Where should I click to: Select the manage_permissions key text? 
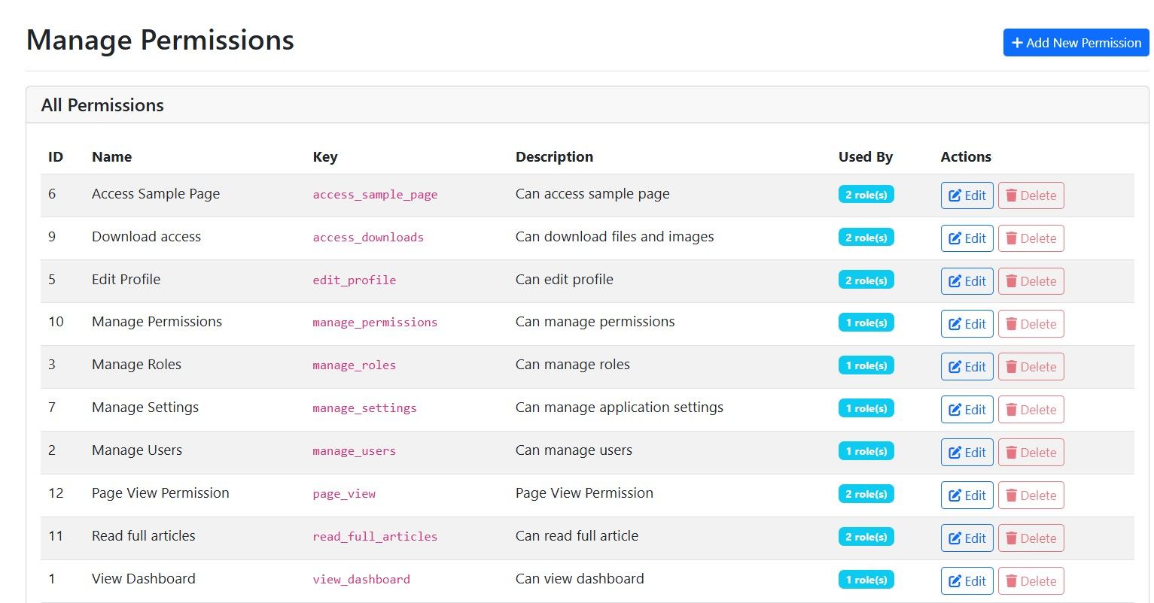coord(375,323)
